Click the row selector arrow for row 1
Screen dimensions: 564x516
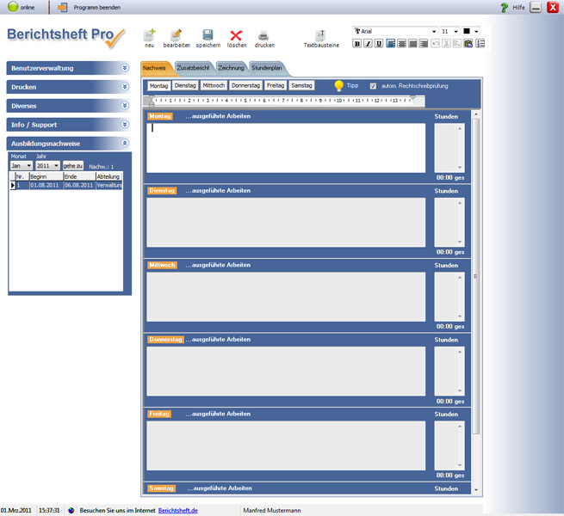pyautogui.click(x=13, y=186)
